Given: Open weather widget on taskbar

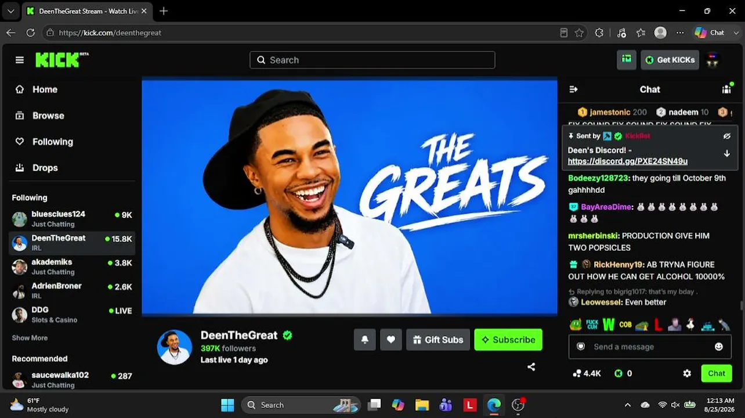Looking at the screenshot, I should (41, 405).
